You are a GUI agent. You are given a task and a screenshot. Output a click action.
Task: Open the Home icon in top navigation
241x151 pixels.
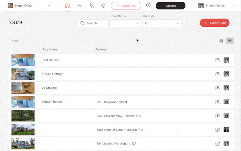click(67, 6)
